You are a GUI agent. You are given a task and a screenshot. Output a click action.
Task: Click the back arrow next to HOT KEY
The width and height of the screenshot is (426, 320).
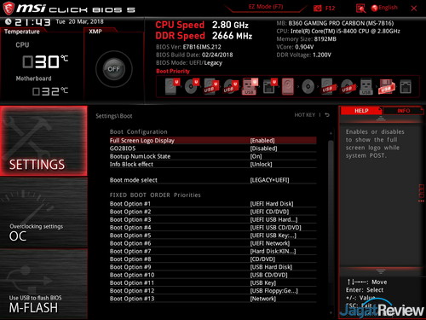327,115
